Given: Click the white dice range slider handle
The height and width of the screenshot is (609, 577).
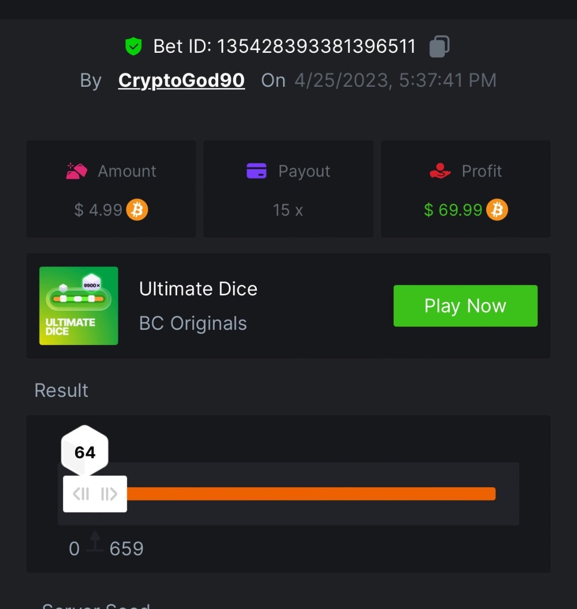Looking at the screenshot, I should 95,494.
